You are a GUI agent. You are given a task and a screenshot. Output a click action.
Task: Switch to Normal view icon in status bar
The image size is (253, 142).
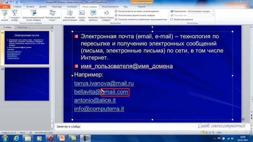tap(203, 133)
